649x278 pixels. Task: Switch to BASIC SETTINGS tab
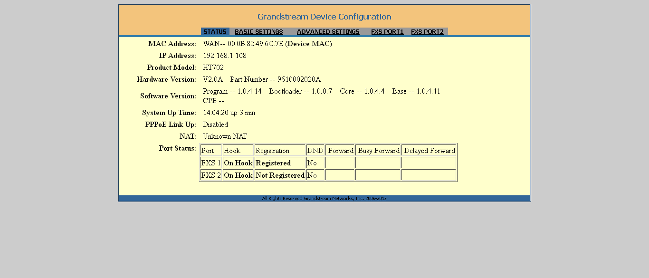(x=259, y=32)
